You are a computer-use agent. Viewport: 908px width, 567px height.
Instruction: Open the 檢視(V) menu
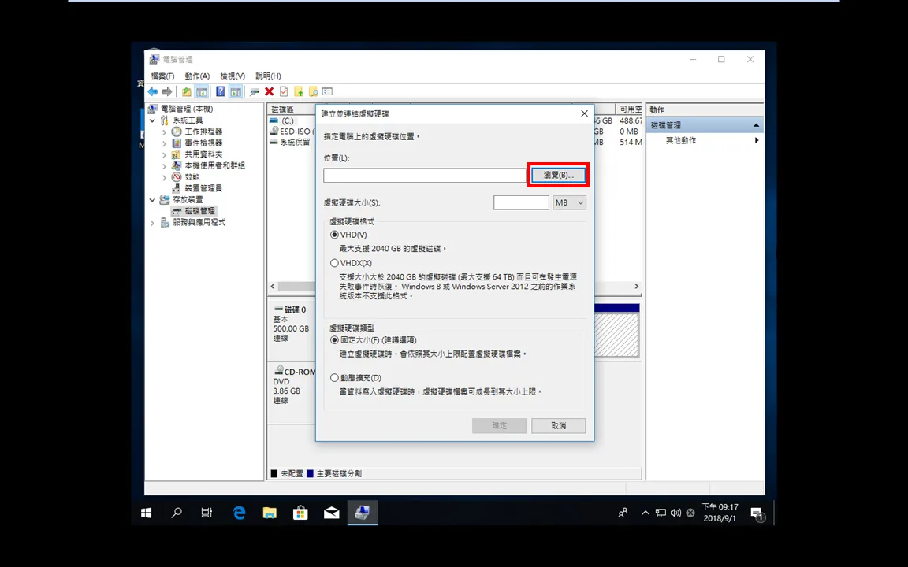[x=233, y=76]
